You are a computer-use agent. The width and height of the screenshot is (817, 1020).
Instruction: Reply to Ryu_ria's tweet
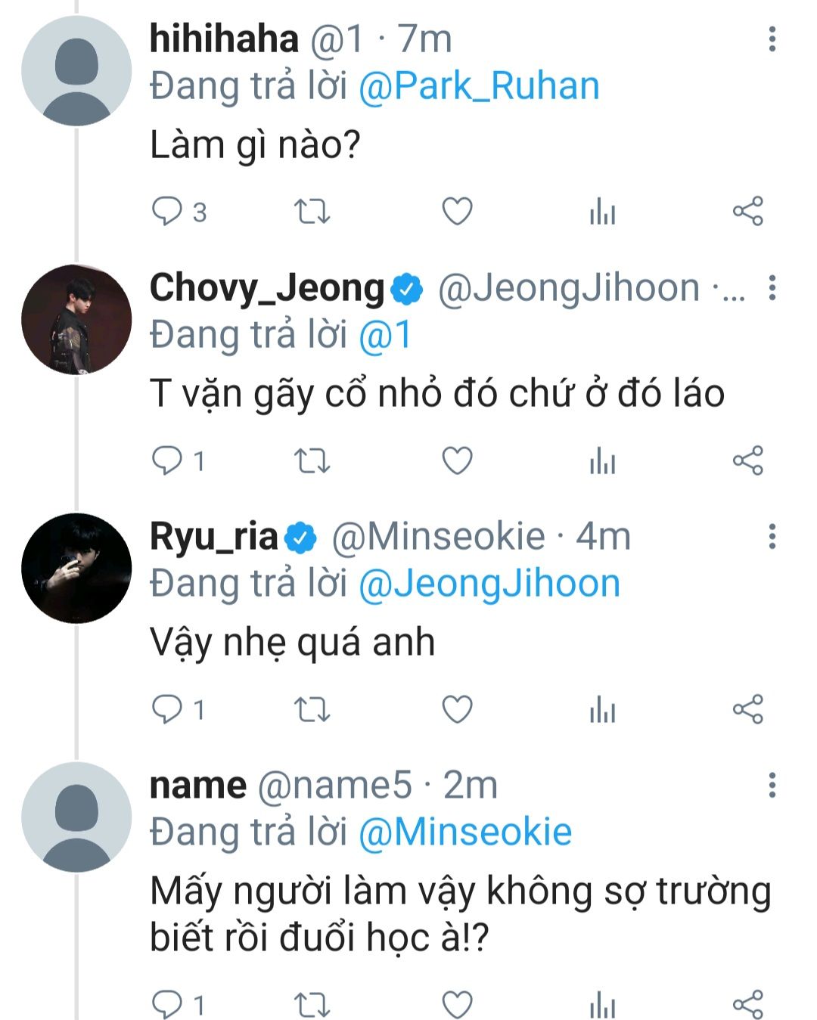click(x=167, y=709)
